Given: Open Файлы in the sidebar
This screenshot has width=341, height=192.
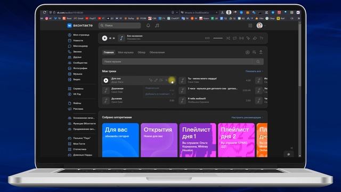Looking at the screenshot, I should coord(75,103).
